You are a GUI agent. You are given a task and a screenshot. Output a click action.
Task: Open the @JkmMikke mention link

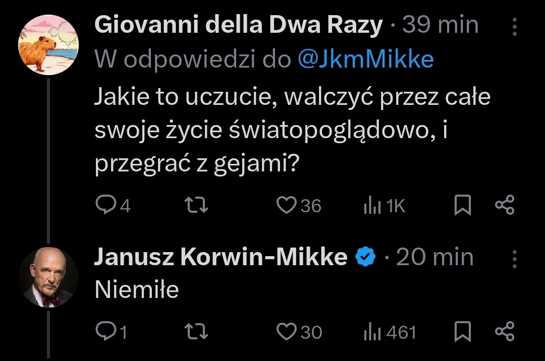click(x=365, y=60)
